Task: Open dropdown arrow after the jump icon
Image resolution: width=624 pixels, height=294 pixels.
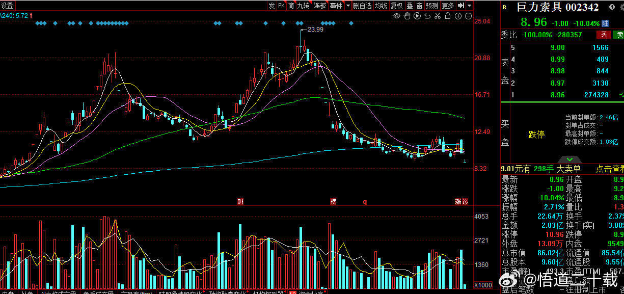Action: tap(469, 6)
